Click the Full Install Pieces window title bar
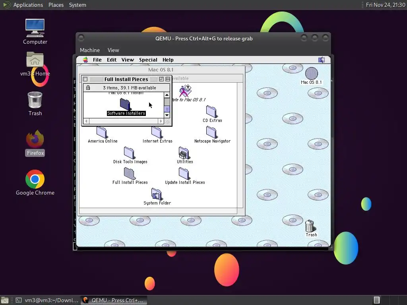407x305 pixels. 126,79
